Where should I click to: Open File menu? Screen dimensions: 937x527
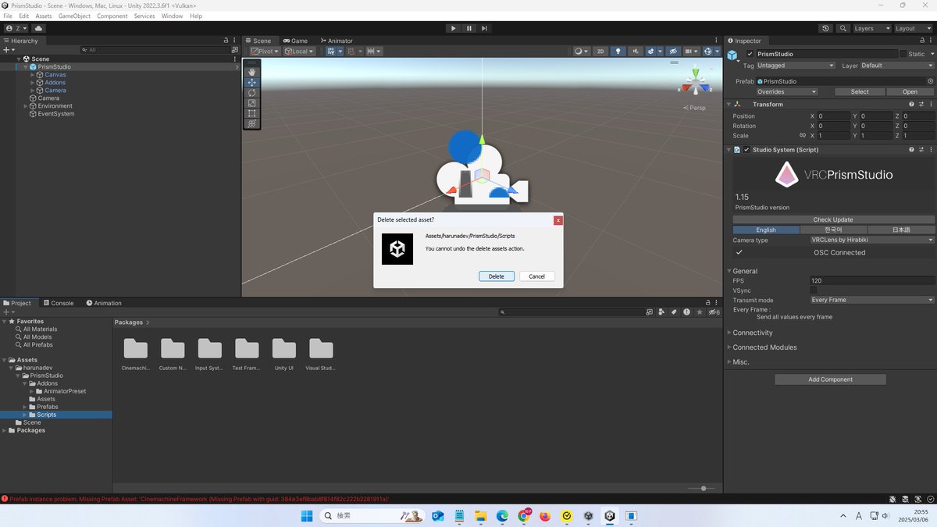[8, 16]
